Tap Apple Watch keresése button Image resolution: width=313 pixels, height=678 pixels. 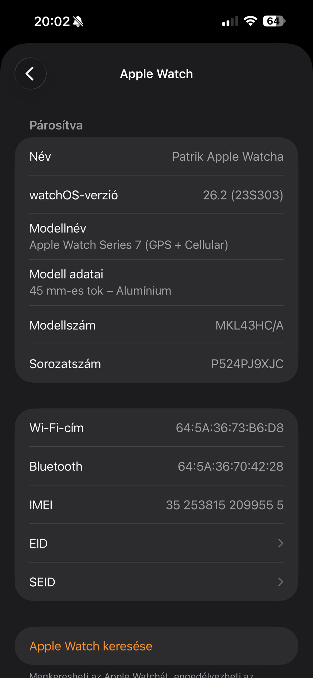tap(91, 646)
